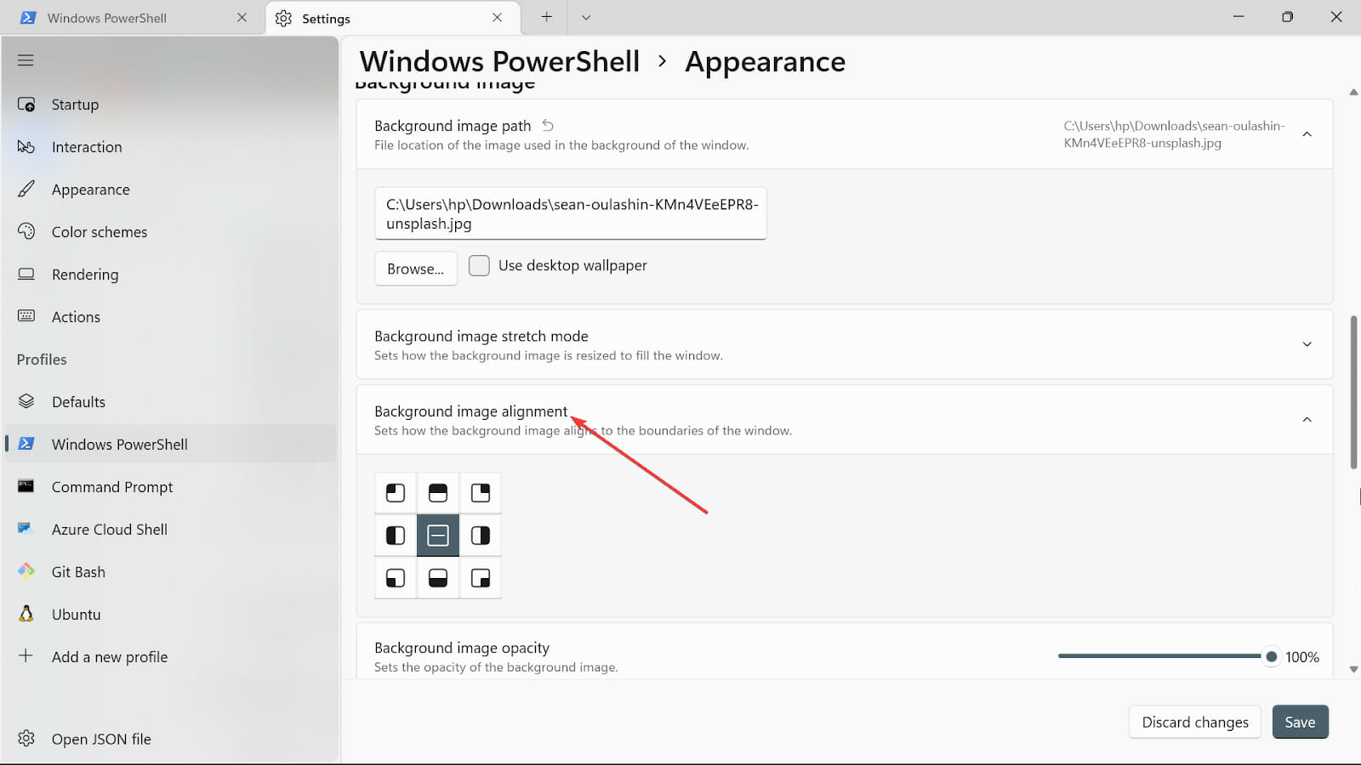
Task: Save the settings
Action: click(x=1300, y=722)
